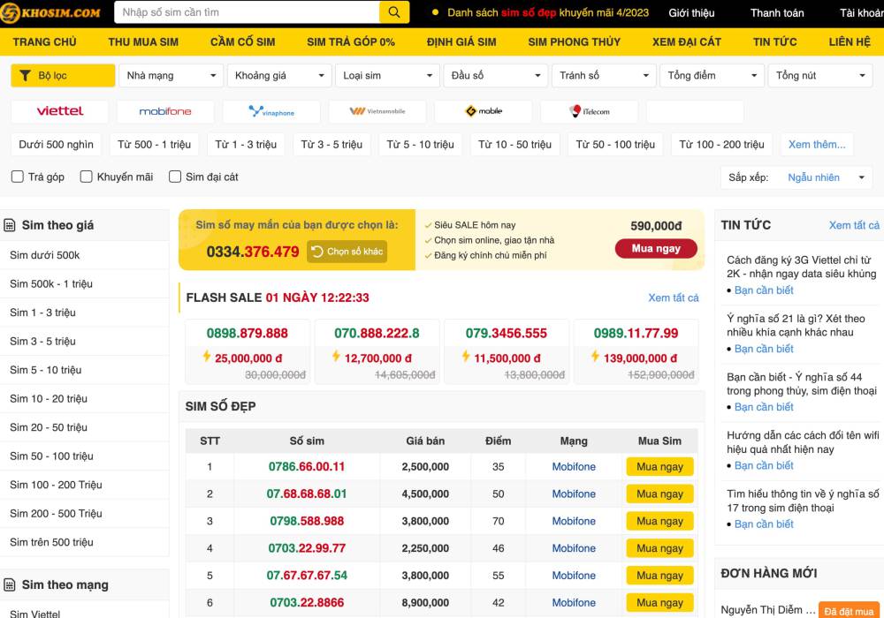Viewport: 884px width, 618px height.
Task: Open XEM ĐẠI CÁT menu item
Action: tap(687, 41)
